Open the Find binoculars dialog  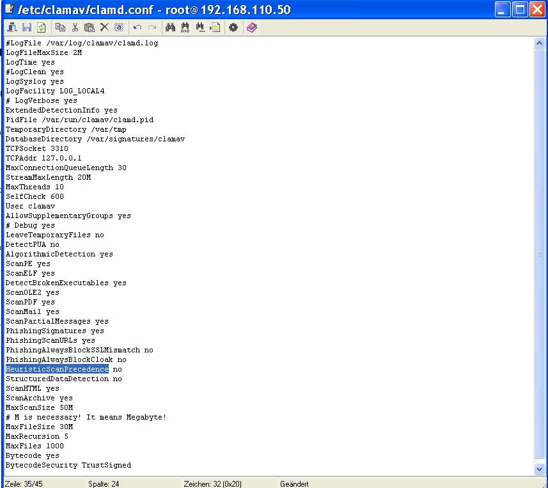[x=170, y=28]
